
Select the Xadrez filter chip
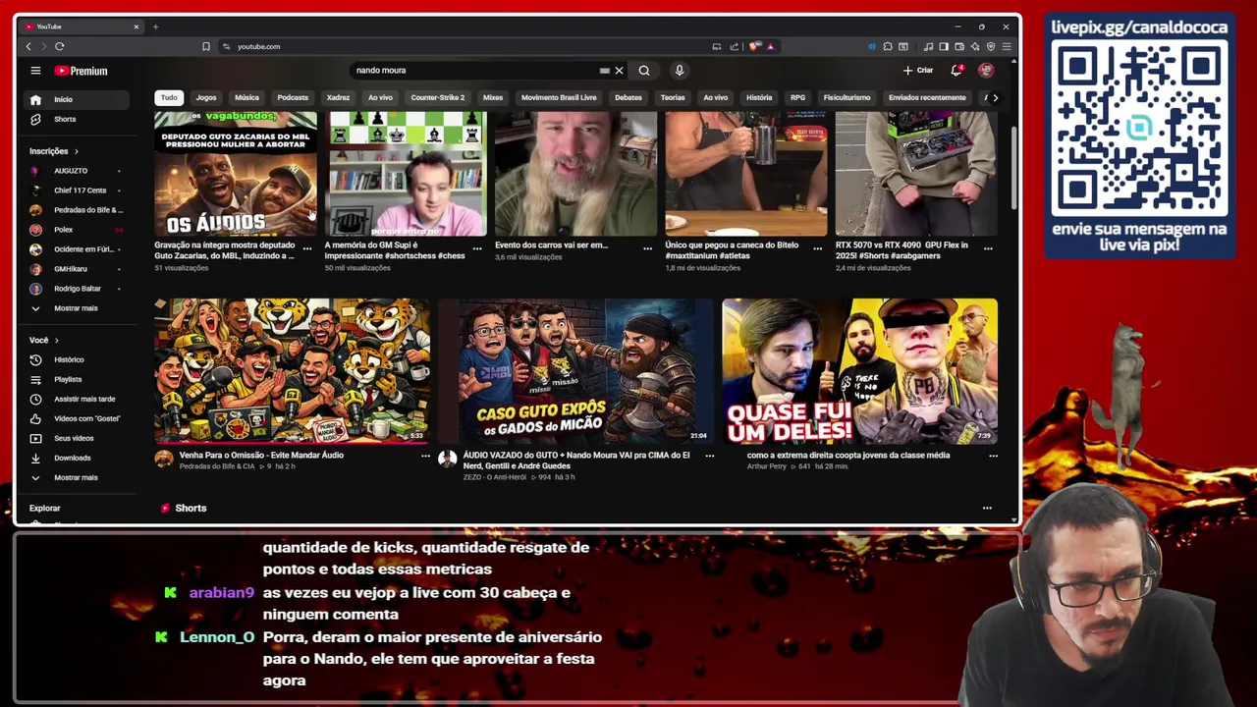338,97
